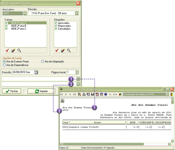Screen dimensions: 175x150
Task: Go to the last report page (>>)
Action: [74, 94]
